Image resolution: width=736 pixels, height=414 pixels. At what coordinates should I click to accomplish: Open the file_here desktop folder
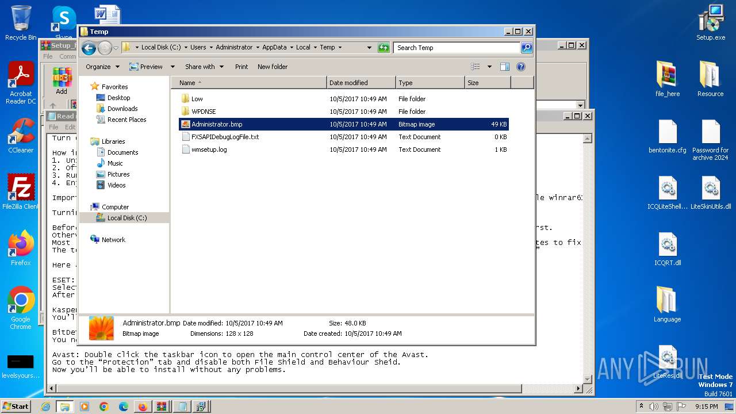pos(667,79)
